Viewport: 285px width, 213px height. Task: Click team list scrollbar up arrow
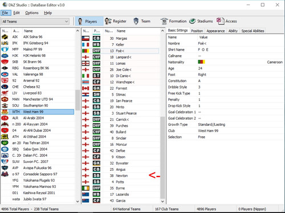coord(78,31)
